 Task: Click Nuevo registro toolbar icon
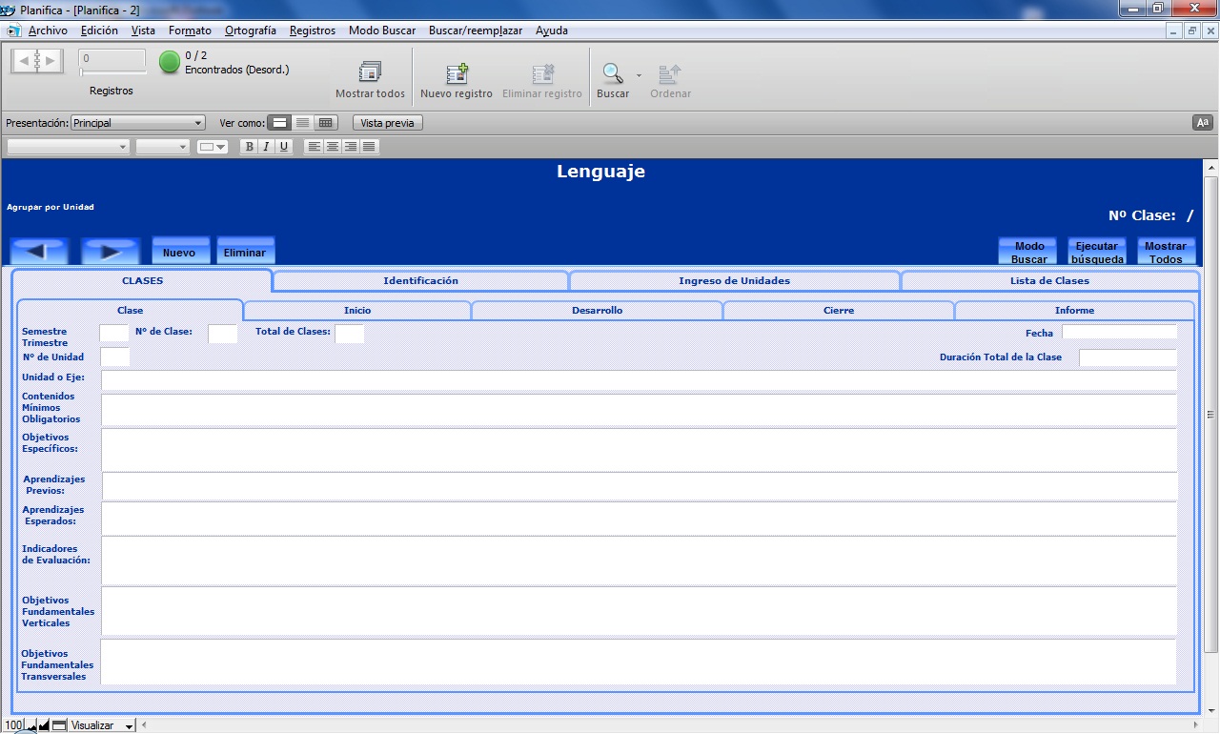(457, 72)
